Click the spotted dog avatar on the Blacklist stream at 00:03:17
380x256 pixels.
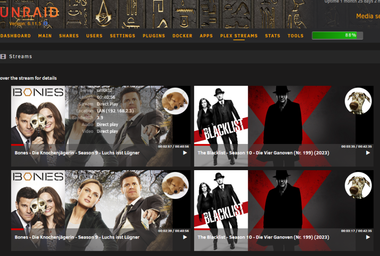pyautogui.click(x=358, y=185)
